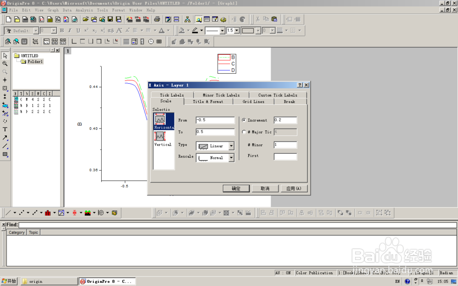Select the Increment radio button
This screenshot has width=458, height=286.
coord(244,120)
